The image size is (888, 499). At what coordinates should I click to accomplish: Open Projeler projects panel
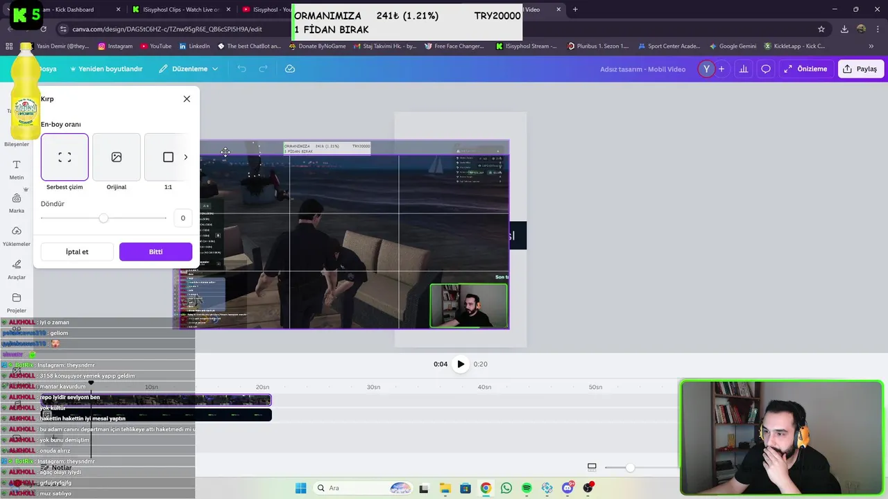pyautogui.click(x=17, y=302)
